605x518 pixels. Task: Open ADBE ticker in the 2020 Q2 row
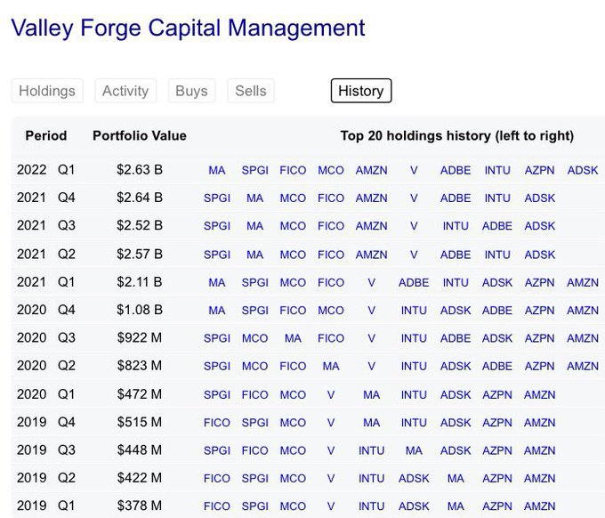click(497, 367)
